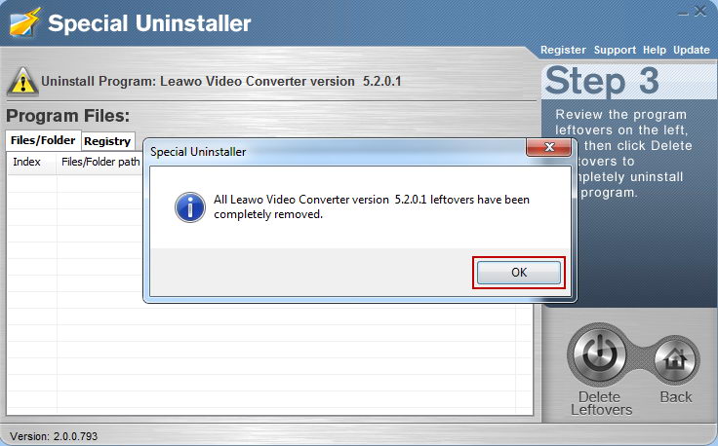The width and height of the screenshot is (718, 446).
Task: Switch to the Files/Folder tab
Action: pos(43,140)
